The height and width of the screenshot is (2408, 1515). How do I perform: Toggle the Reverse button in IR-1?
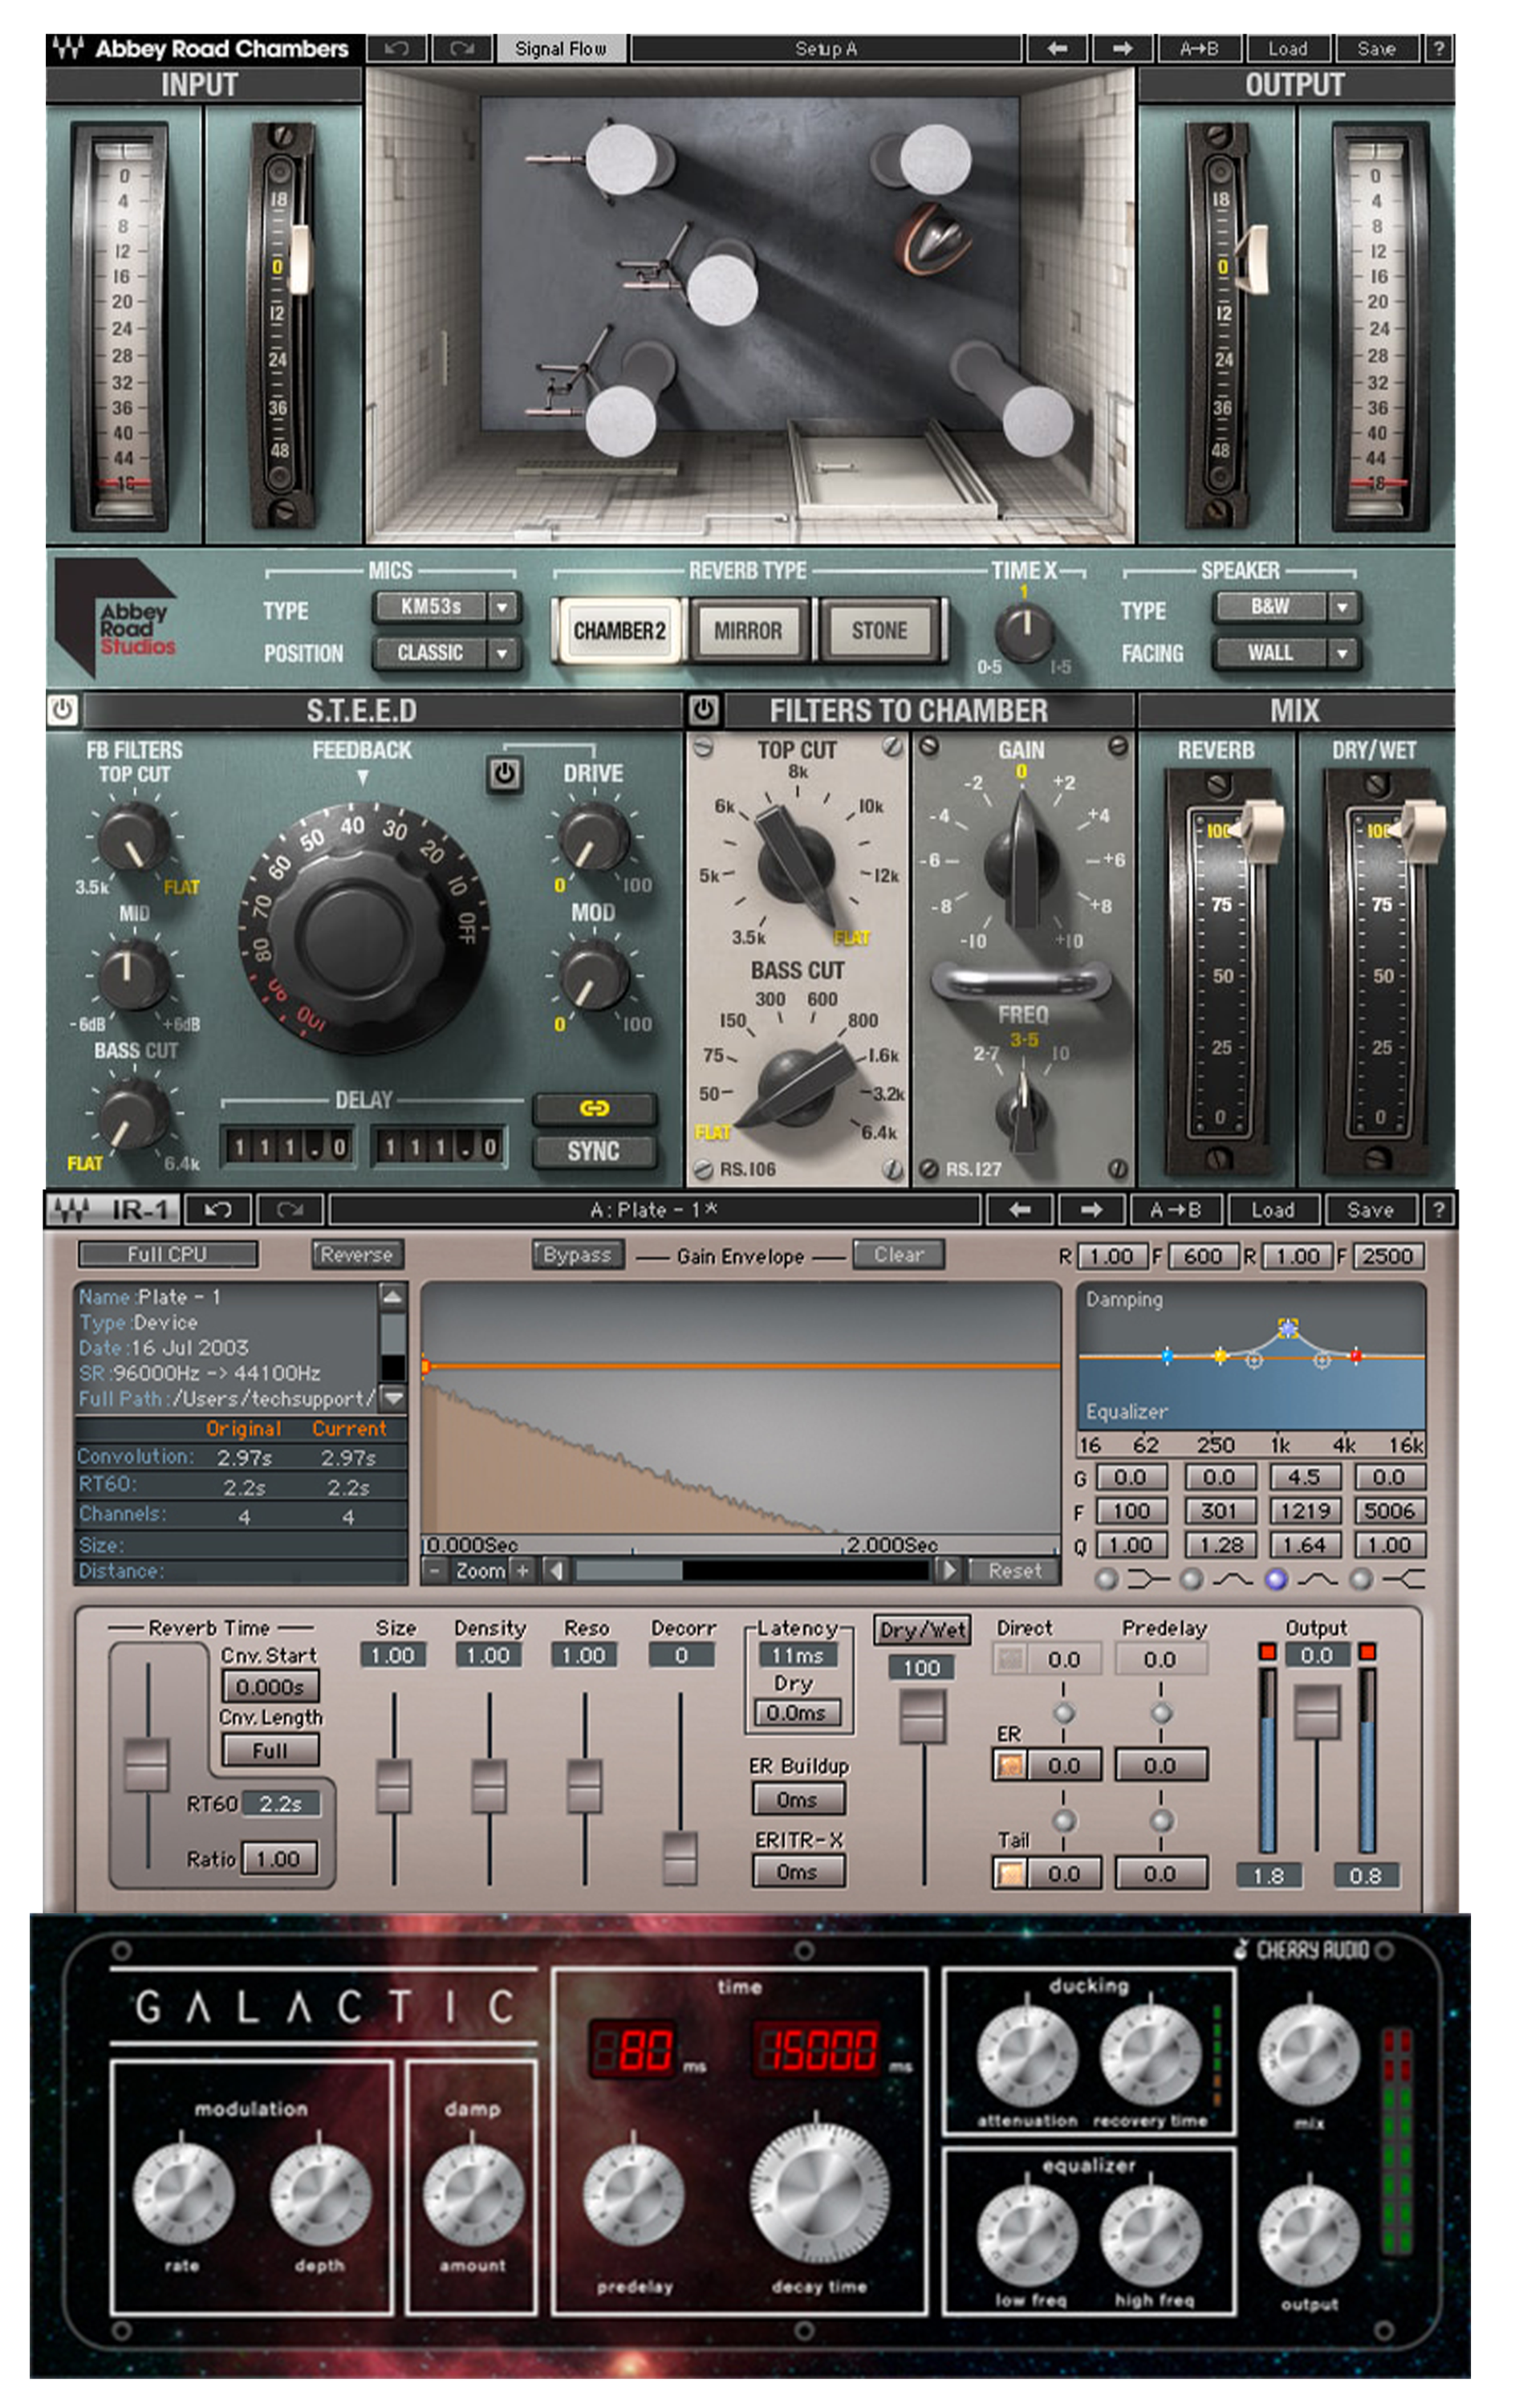(357, 1254)
